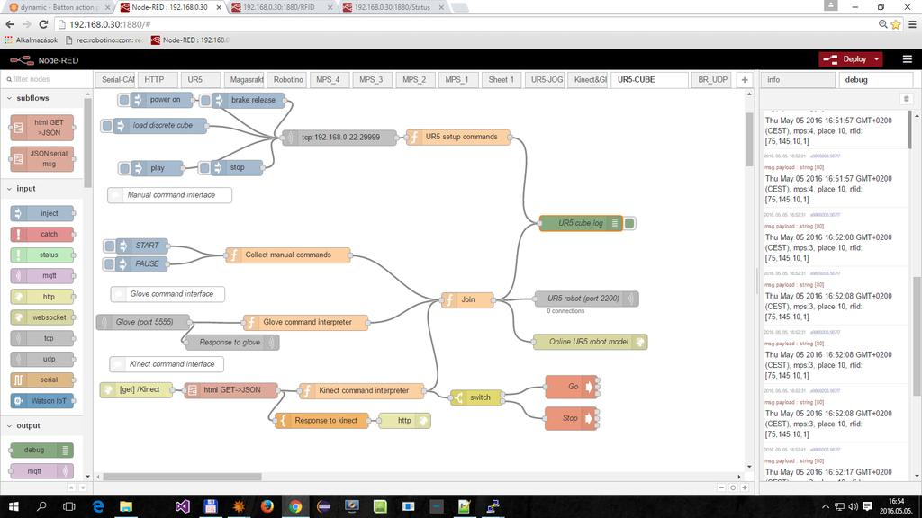Click the filter nodes search field
922x518 pixels.
[45, 79]
